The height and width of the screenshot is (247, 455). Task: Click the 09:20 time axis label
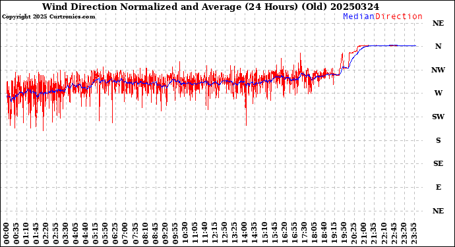coord(165,234)
